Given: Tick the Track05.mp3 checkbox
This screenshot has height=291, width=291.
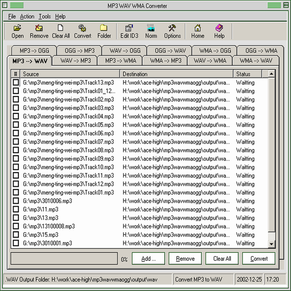Looking at the screenshot, I should coord(16,125).
